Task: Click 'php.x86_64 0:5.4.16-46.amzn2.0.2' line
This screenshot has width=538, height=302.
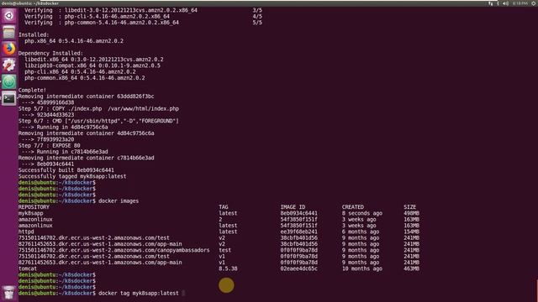Action: (x=74, y=41)
